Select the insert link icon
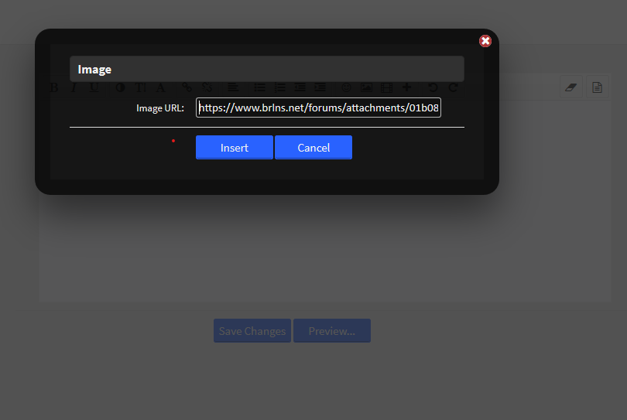This screenshot has height=420, width=627. [x=187, y=87]
